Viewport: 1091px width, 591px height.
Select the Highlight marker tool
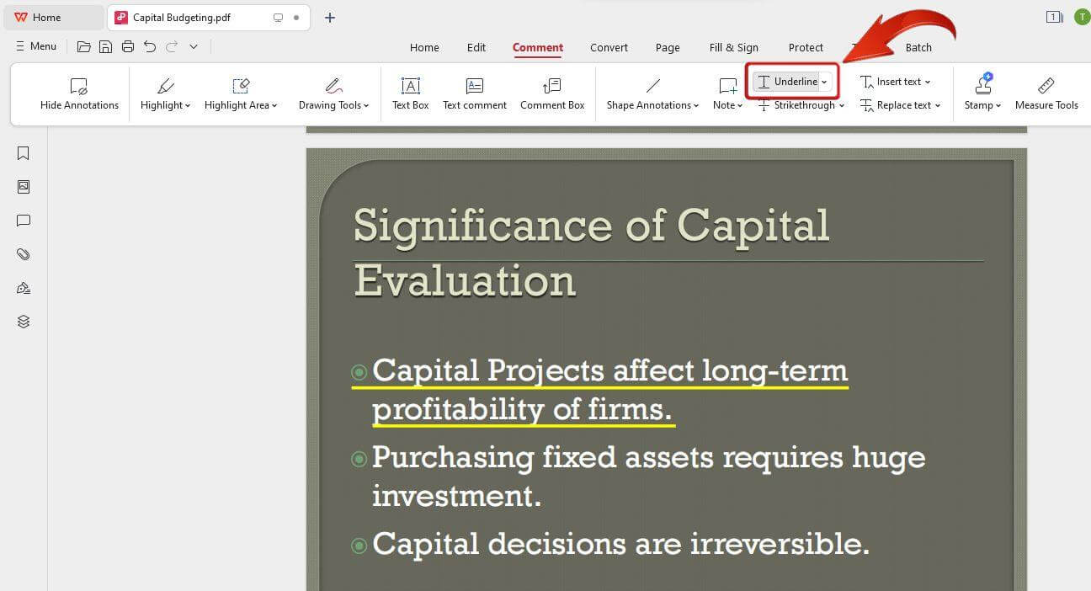165,86
